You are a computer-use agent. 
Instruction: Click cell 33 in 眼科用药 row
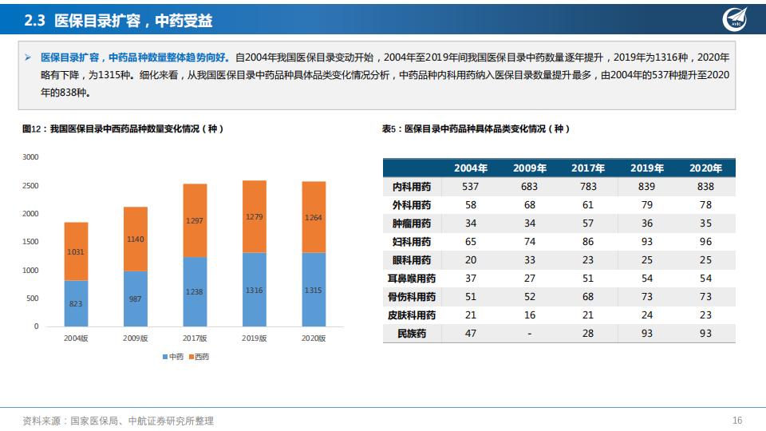[x=530, y=260]
